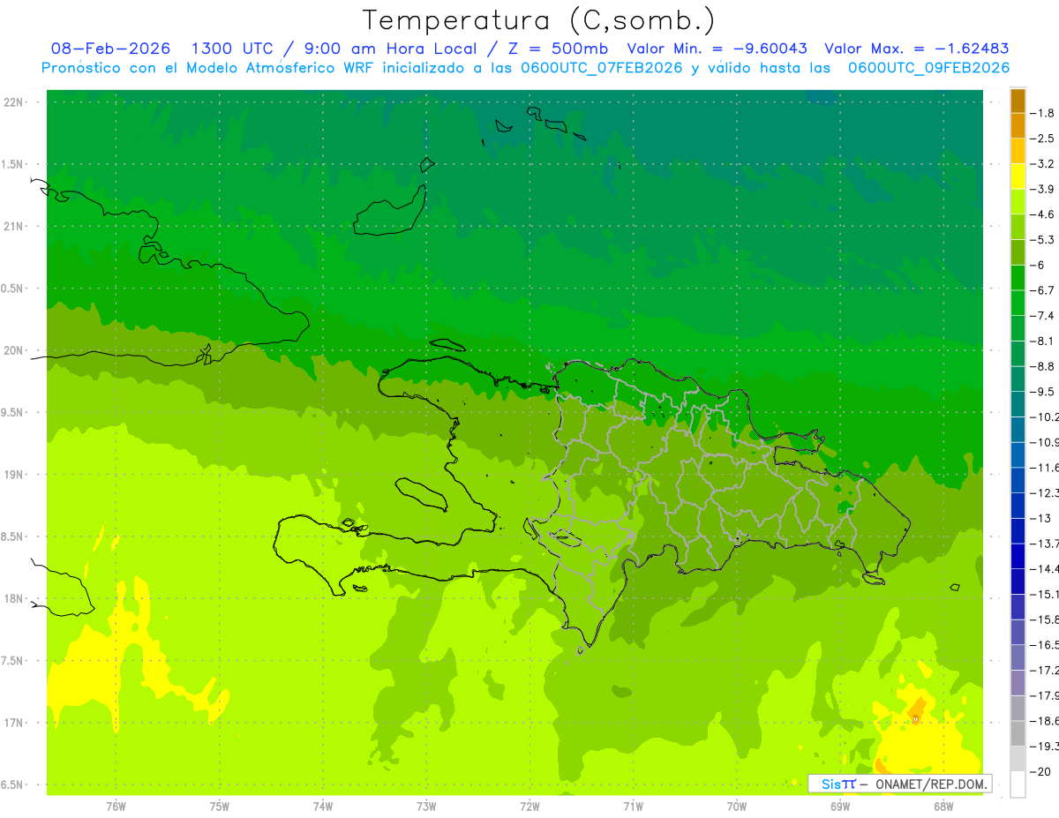Click the "19N" latitude label

pyautogui.click(x=15, y=475)
